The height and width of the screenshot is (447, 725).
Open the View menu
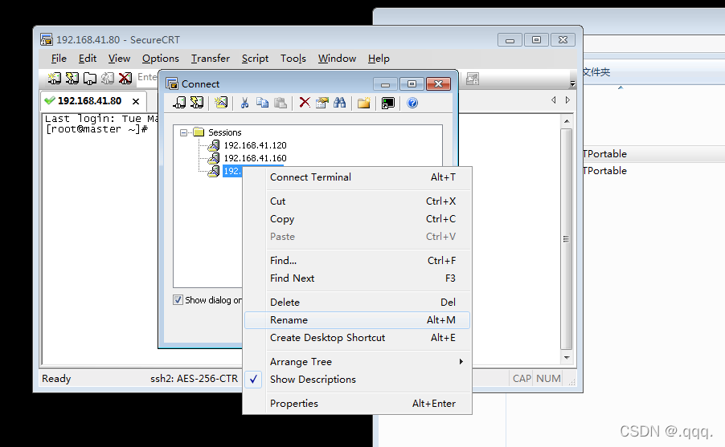point(119,59)
